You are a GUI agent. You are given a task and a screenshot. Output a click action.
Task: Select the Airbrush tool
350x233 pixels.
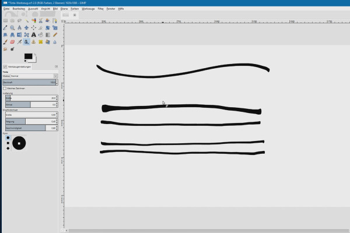(x=19, y=42)
